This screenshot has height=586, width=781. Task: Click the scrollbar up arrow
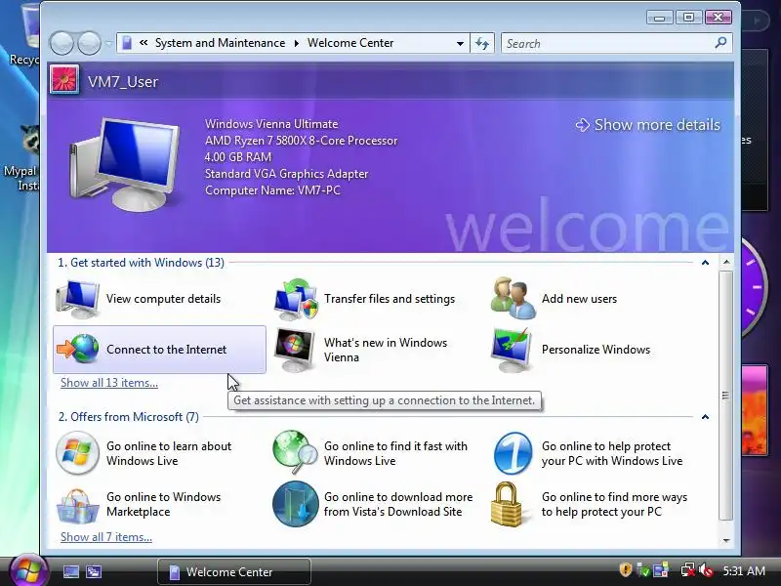(726, 262)
